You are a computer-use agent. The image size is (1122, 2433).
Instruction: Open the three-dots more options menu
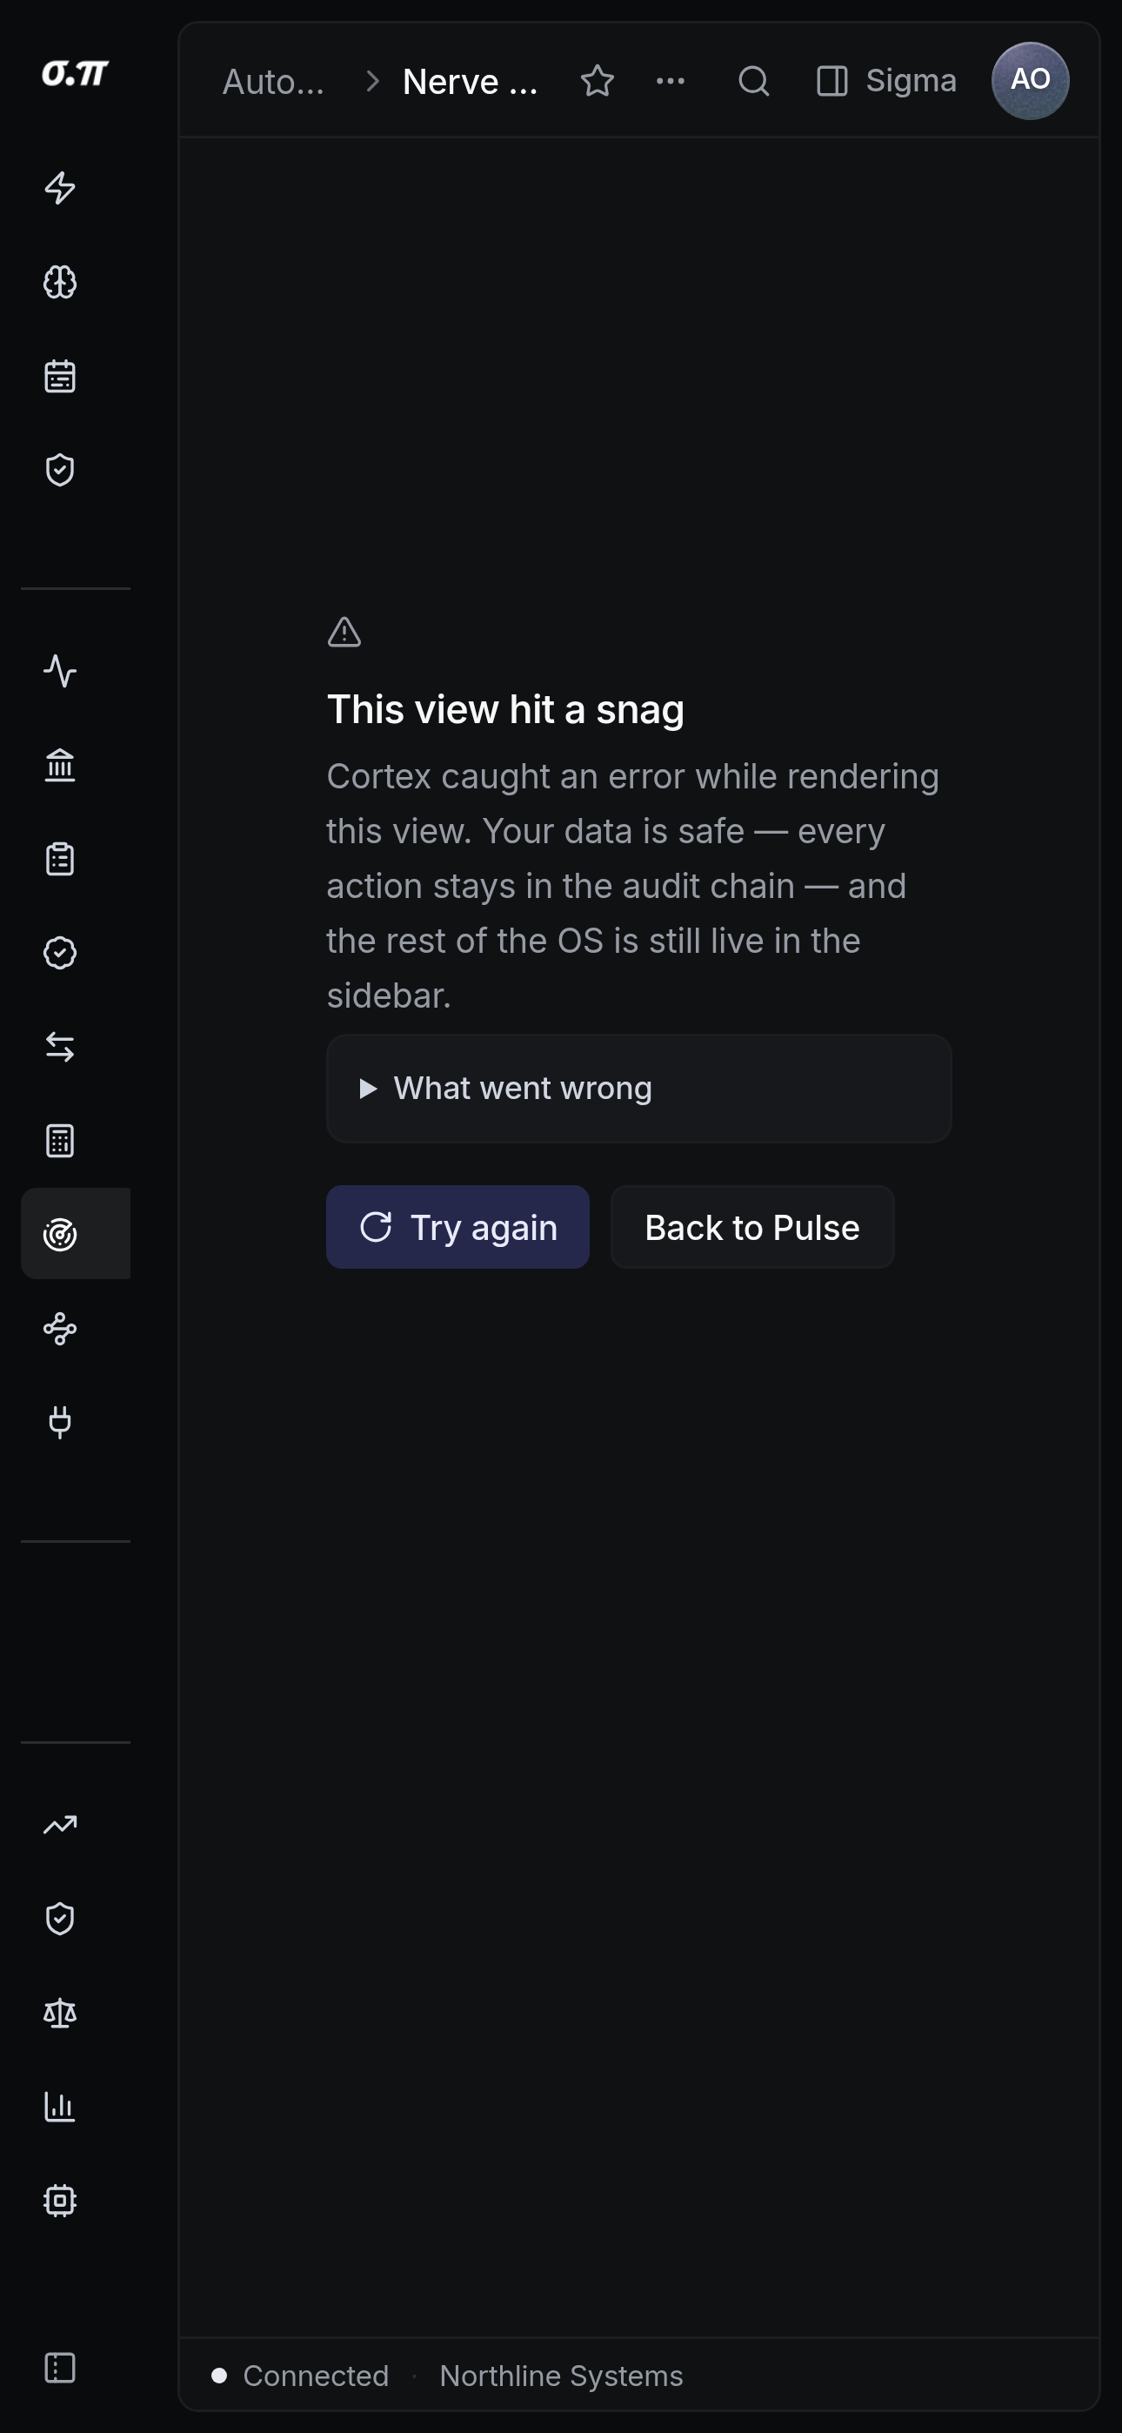[671, 81]
